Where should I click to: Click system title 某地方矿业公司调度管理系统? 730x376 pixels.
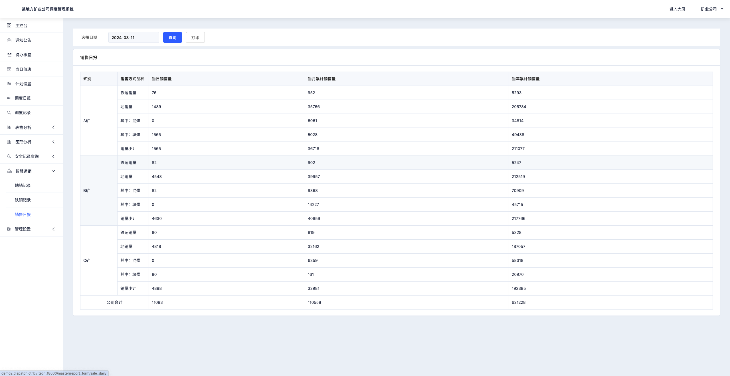(48, 9)
